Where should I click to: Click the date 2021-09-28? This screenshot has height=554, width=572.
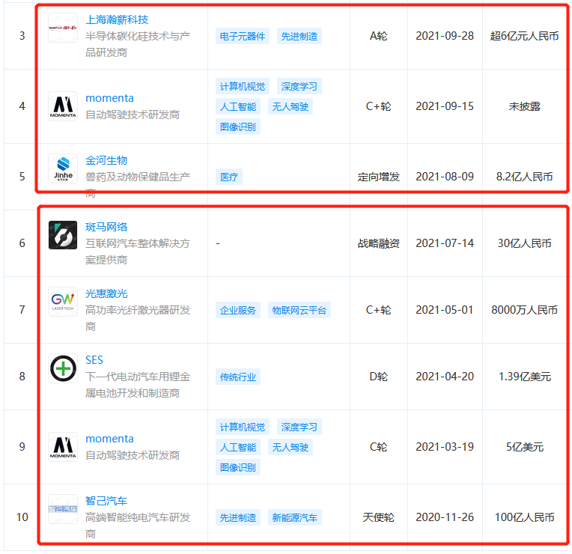(x=445, y=36)
